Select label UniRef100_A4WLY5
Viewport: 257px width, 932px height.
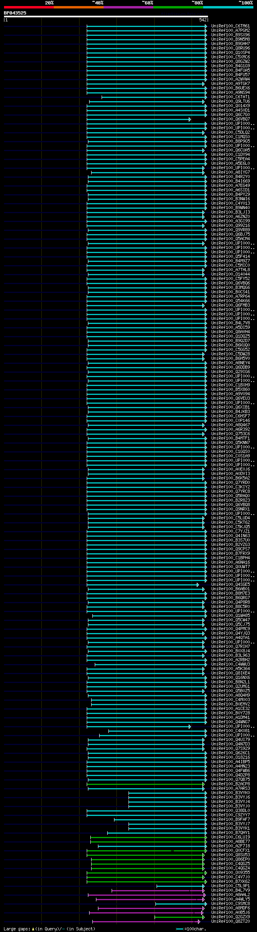pos(230,899)
